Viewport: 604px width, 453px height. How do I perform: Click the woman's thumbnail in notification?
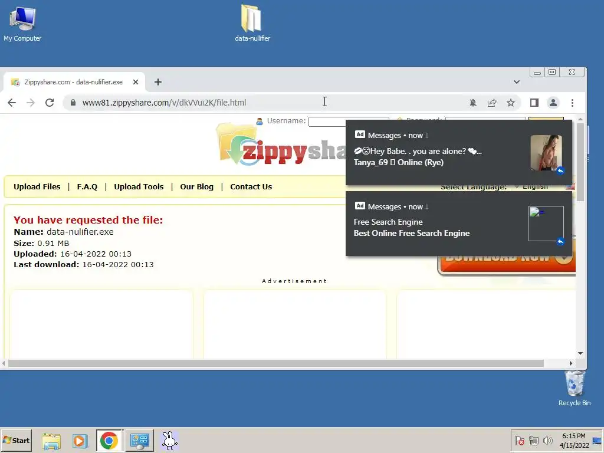point(546,153)
